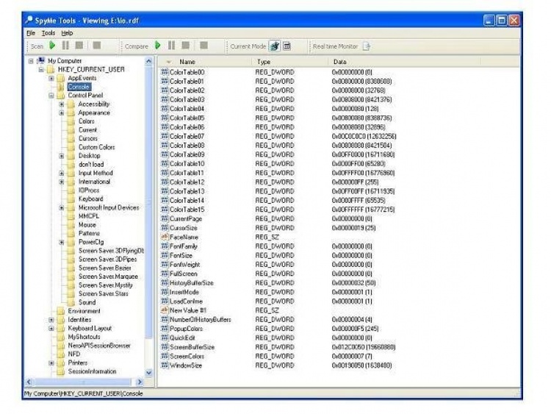Click the InsertMode entry name
This screenshot has height=414, width=551.
click(x=184, y=292)
